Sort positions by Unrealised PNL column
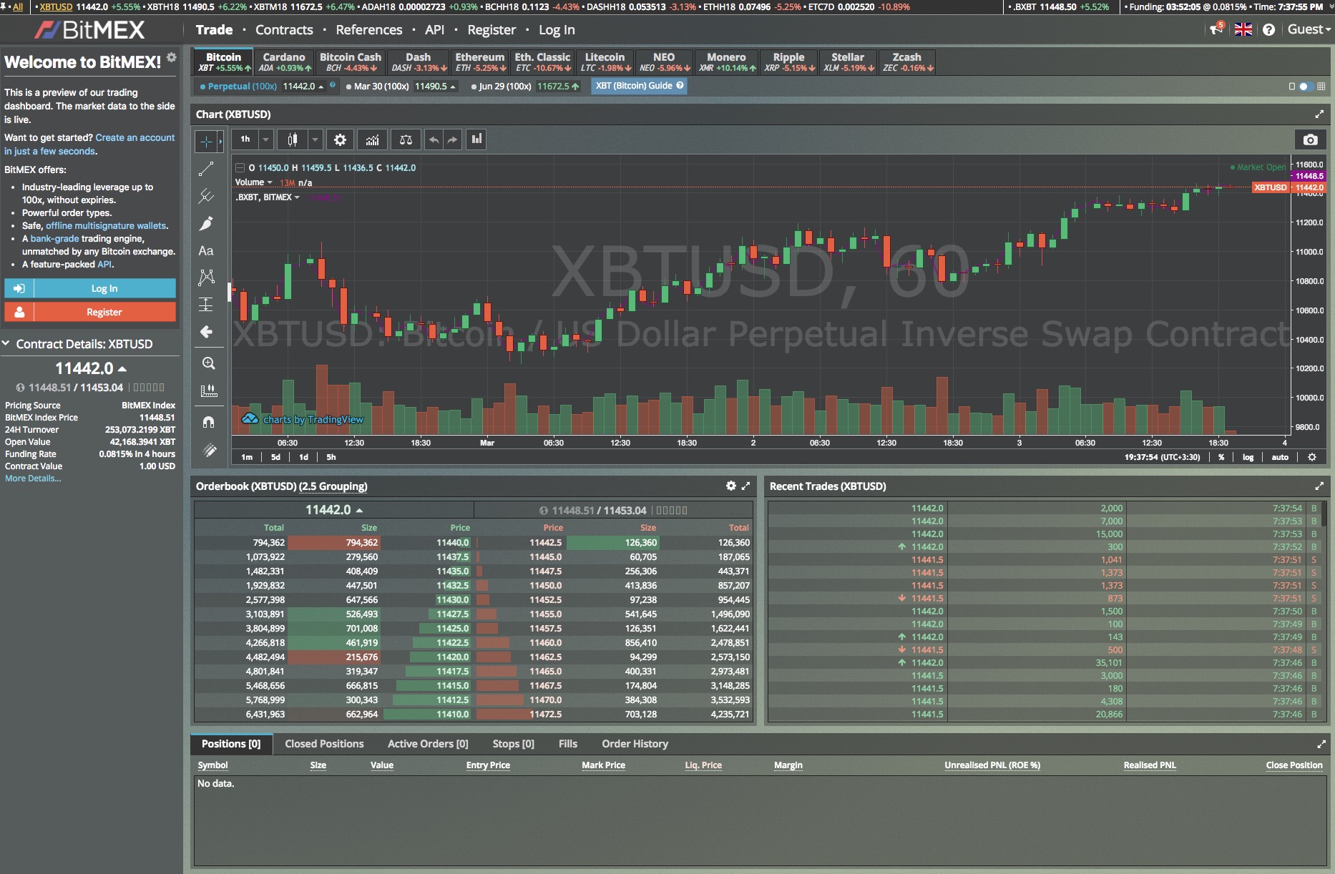Screen dimensions: 1335x874 tap(992, 765)
